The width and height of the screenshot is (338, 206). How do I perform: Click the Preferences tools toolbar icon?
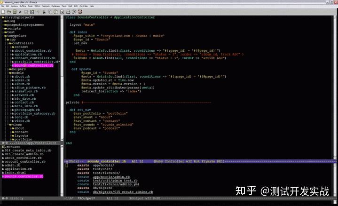coord(74,12)
